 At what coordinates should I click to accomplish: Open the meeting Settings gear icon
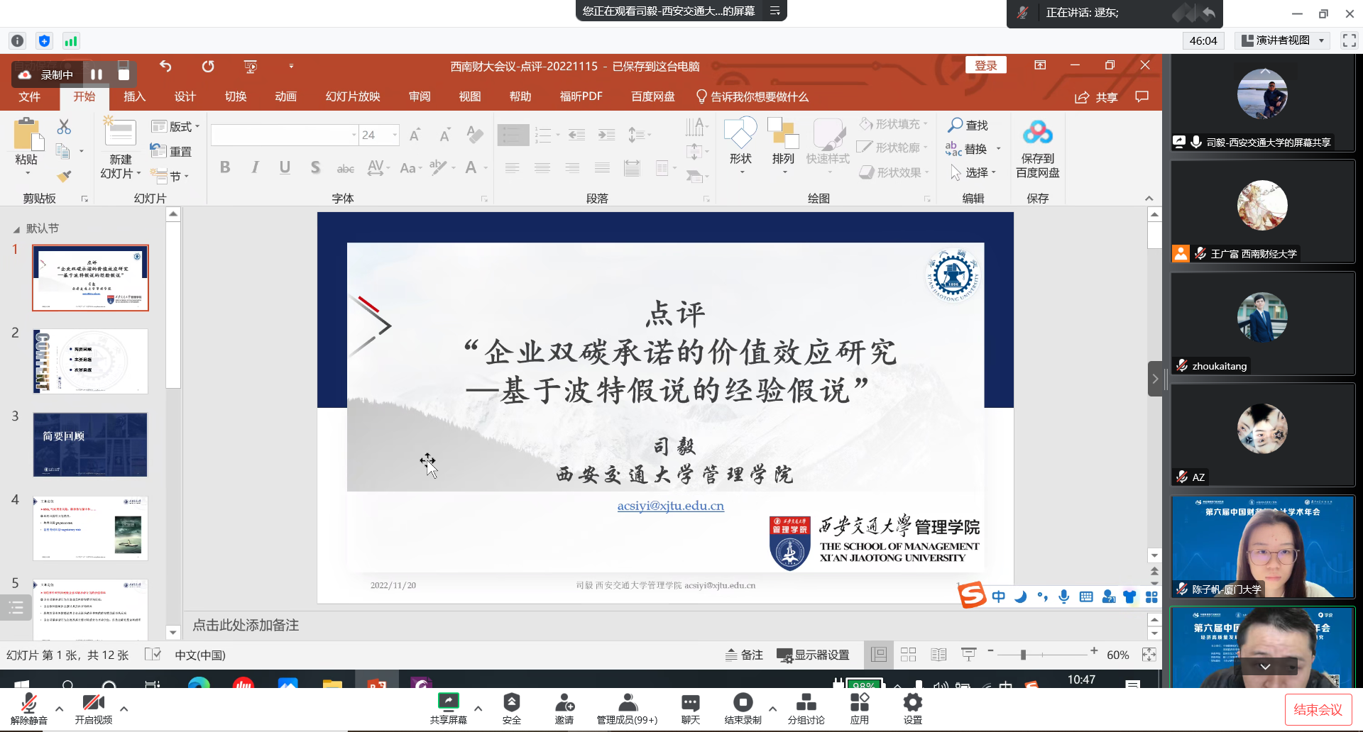912,703
